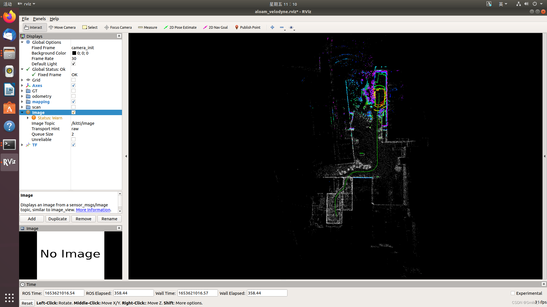Viewport: 547px width, 307px height.
Task: Open LibreOffice Writer from the dock
Action: point(9,90)
